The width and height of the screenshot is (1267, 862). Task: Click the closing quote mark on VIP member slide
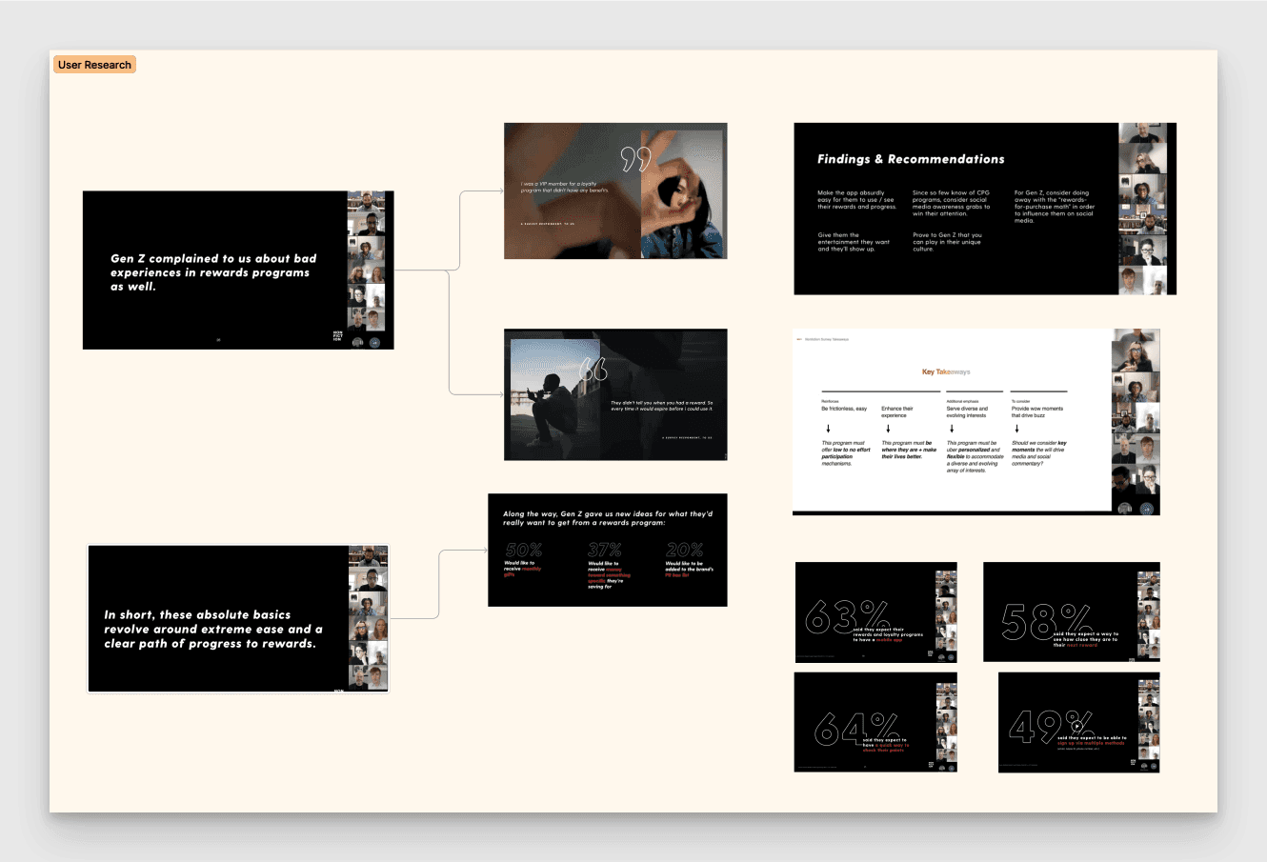[635, 159]
